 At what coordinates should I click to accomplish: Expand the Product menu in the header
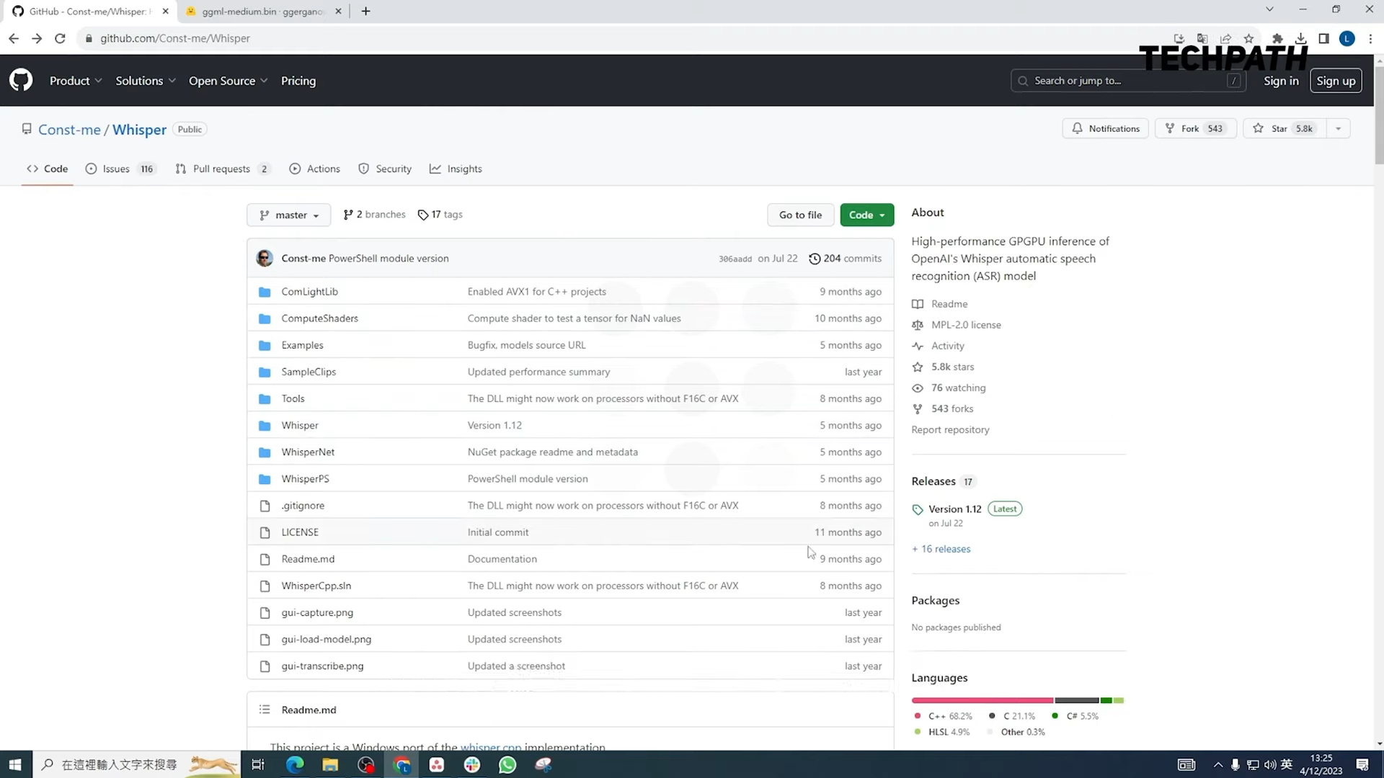point(76,81)
